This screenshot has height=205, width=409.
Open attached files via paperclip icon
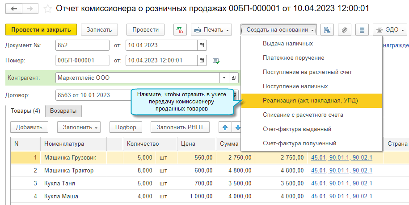(344, 30)
